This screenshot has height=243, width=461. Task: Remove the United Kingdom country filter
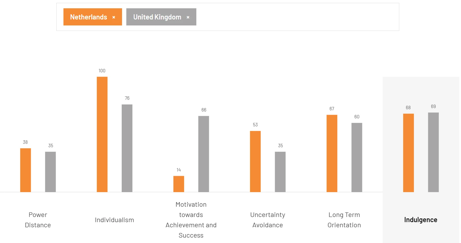point(188,17)
